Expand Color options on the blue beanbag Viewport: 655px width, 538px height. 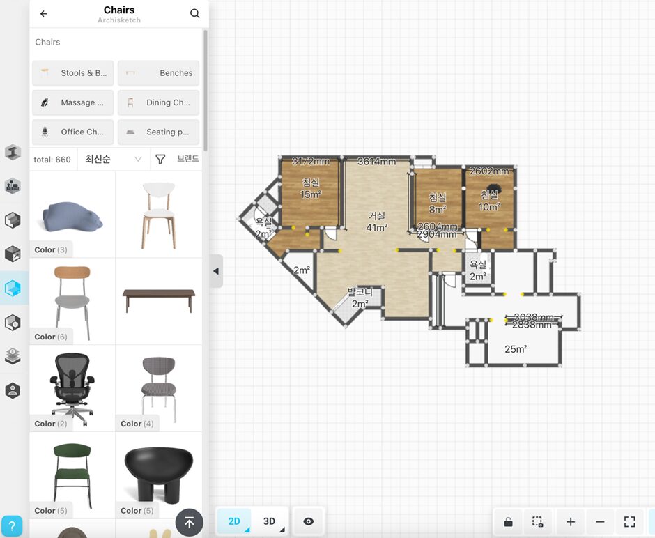[x=51, y=249]
